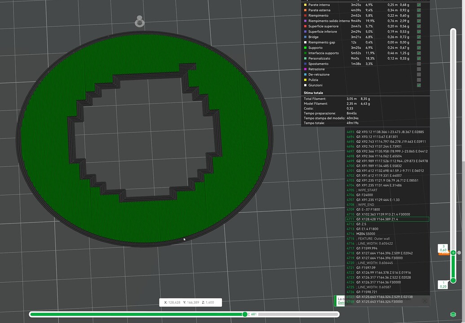Screen dimensions: 465x323
Task: Click the lower layer label 1 / 0,20
Action: [x=443, y=284]
